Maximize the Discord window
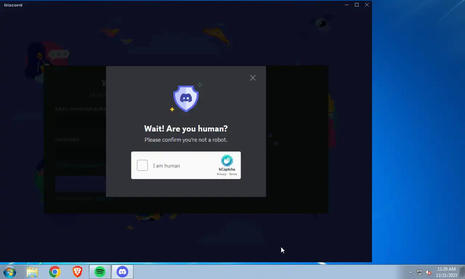Image resolution: width=465 pixels, height=279 pixels. pyautogui.click(x=357, y=5)
